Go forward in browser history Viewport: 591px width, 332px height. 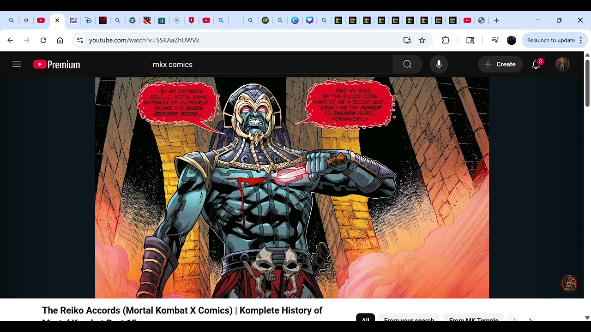(x=27, y=40)
